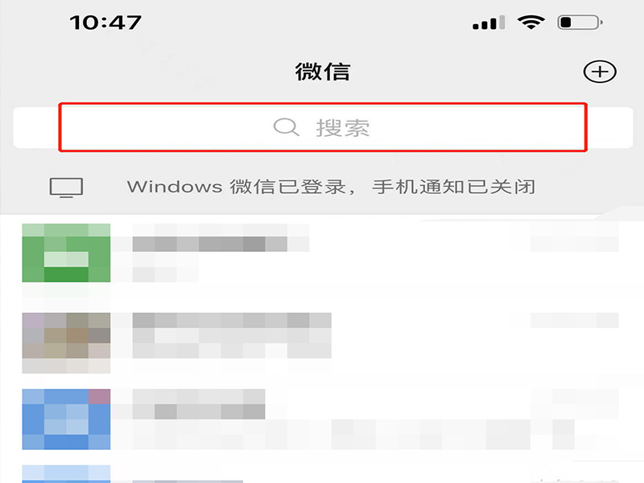Focus the 搜索 search field
Screen dimensions: 644x483
323,127
